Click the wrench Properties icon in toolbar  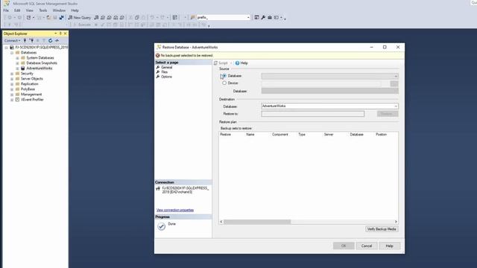point(263,18)
